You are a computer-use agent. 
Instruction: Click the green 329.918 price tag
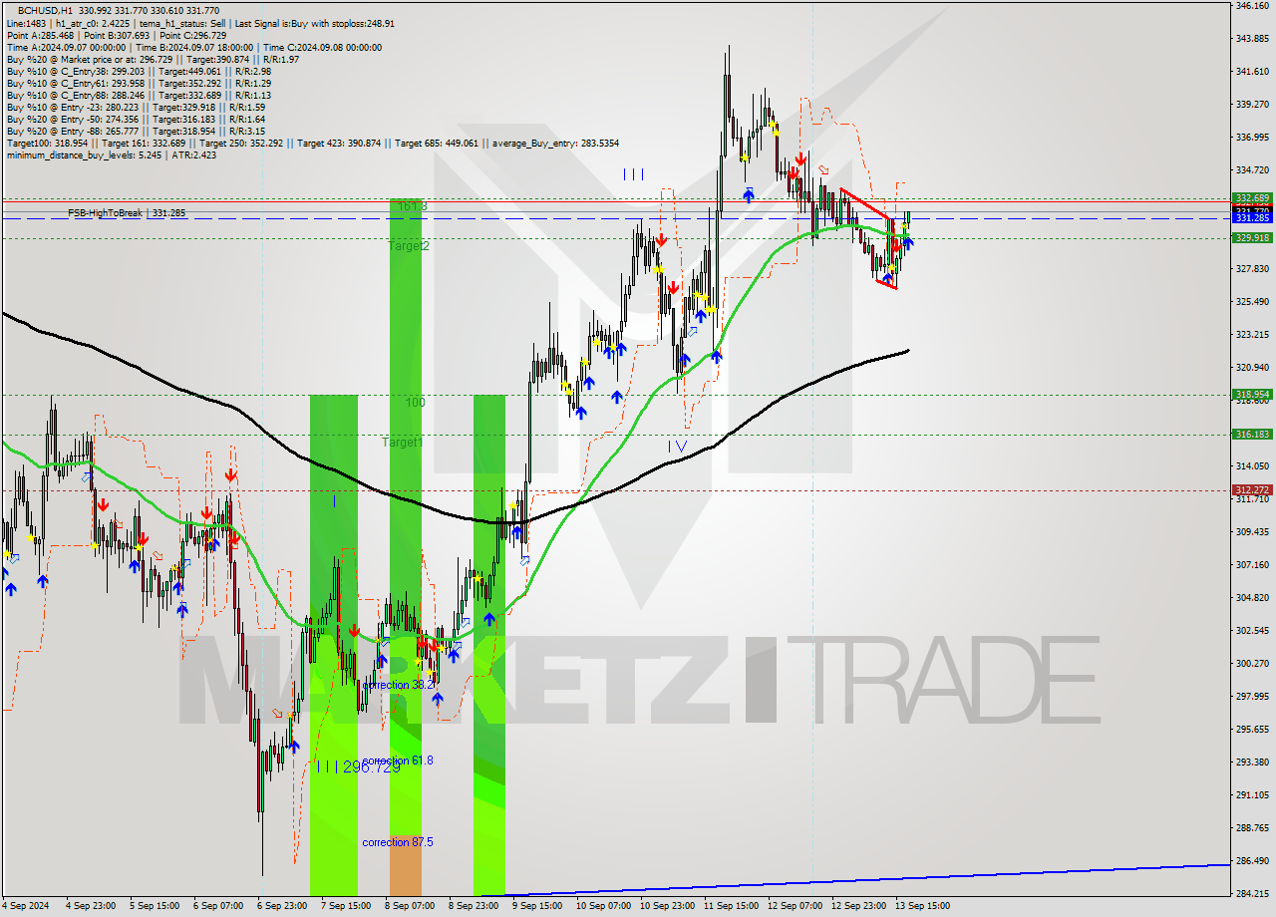[x=1252, y=237]
